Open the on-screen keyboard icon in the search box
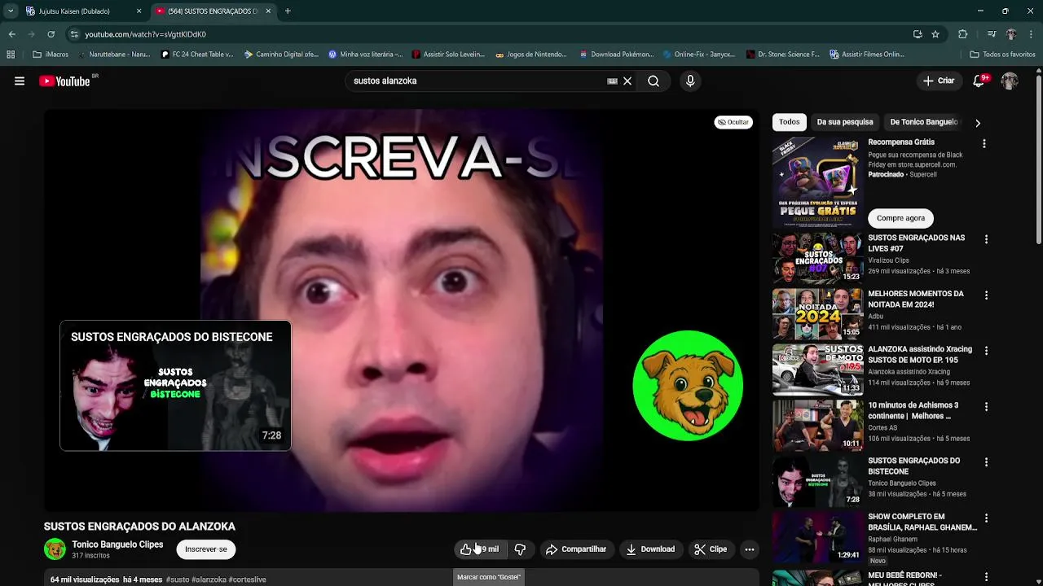This screenshot has width=1043, height=586. click(612, 81)
